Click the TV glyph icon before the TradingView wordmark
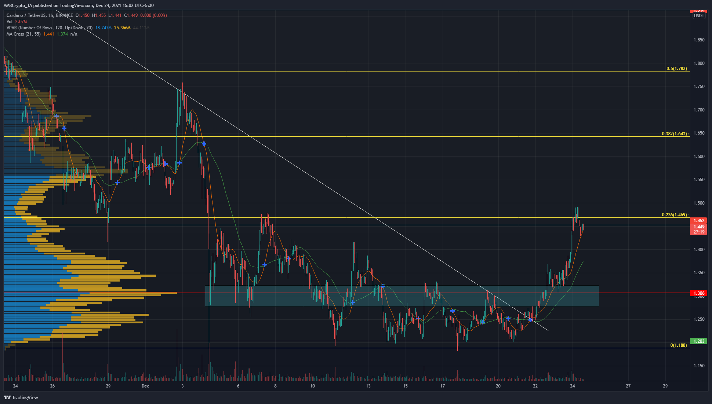The height and width of the screenshot is (404, 712). [x=7, y=397]
